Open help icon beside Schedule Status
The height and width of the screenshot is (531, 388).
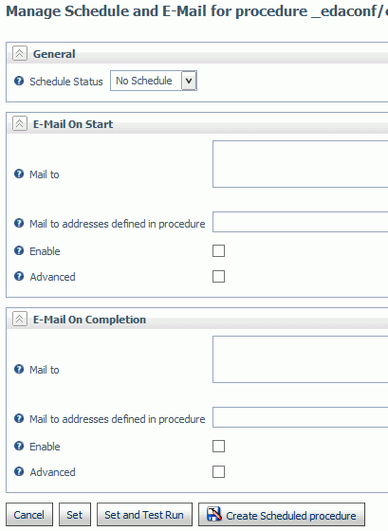[x=19, y=81]
